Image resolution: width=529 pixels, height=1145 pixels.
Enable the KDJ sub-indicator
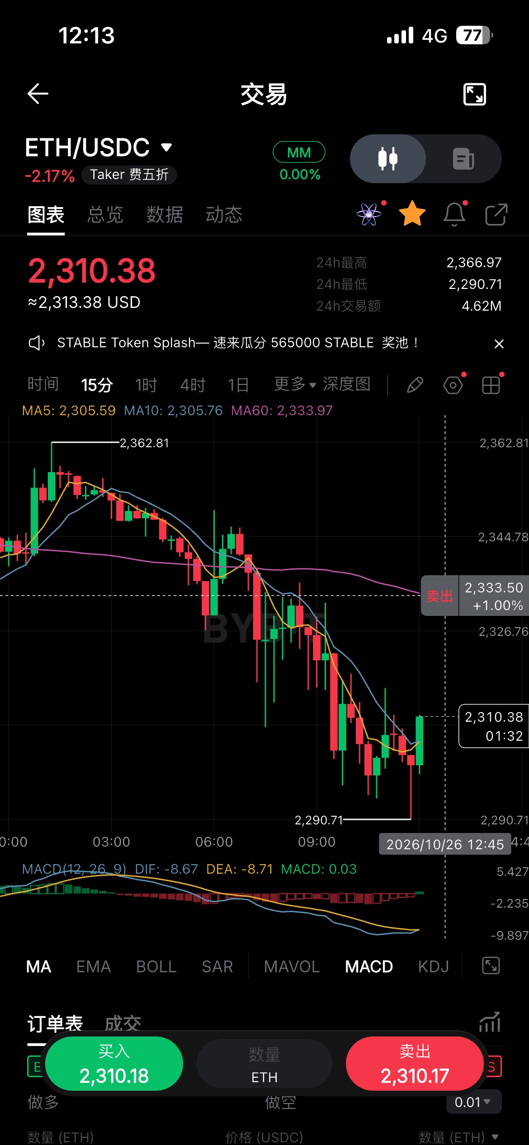(434, 966)
